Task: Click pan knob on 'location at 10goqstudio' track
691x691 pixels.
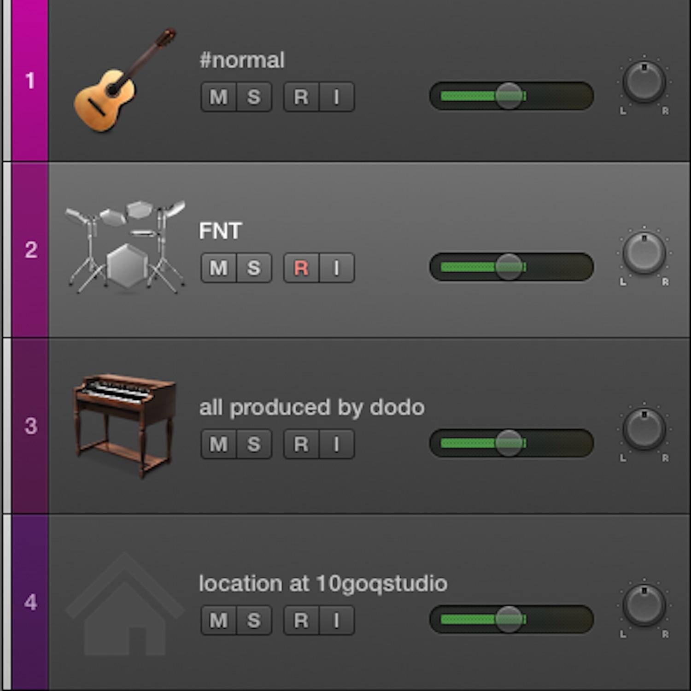Action: click(644, 605)
